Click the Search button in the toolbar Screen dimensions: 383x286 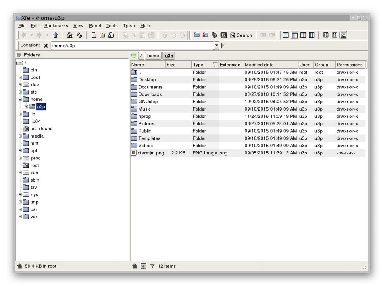(241, 35)
